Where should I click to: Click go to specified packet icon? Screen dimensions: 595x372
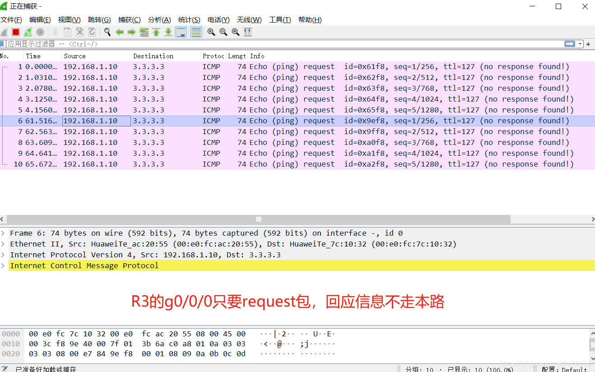[144, 32]
